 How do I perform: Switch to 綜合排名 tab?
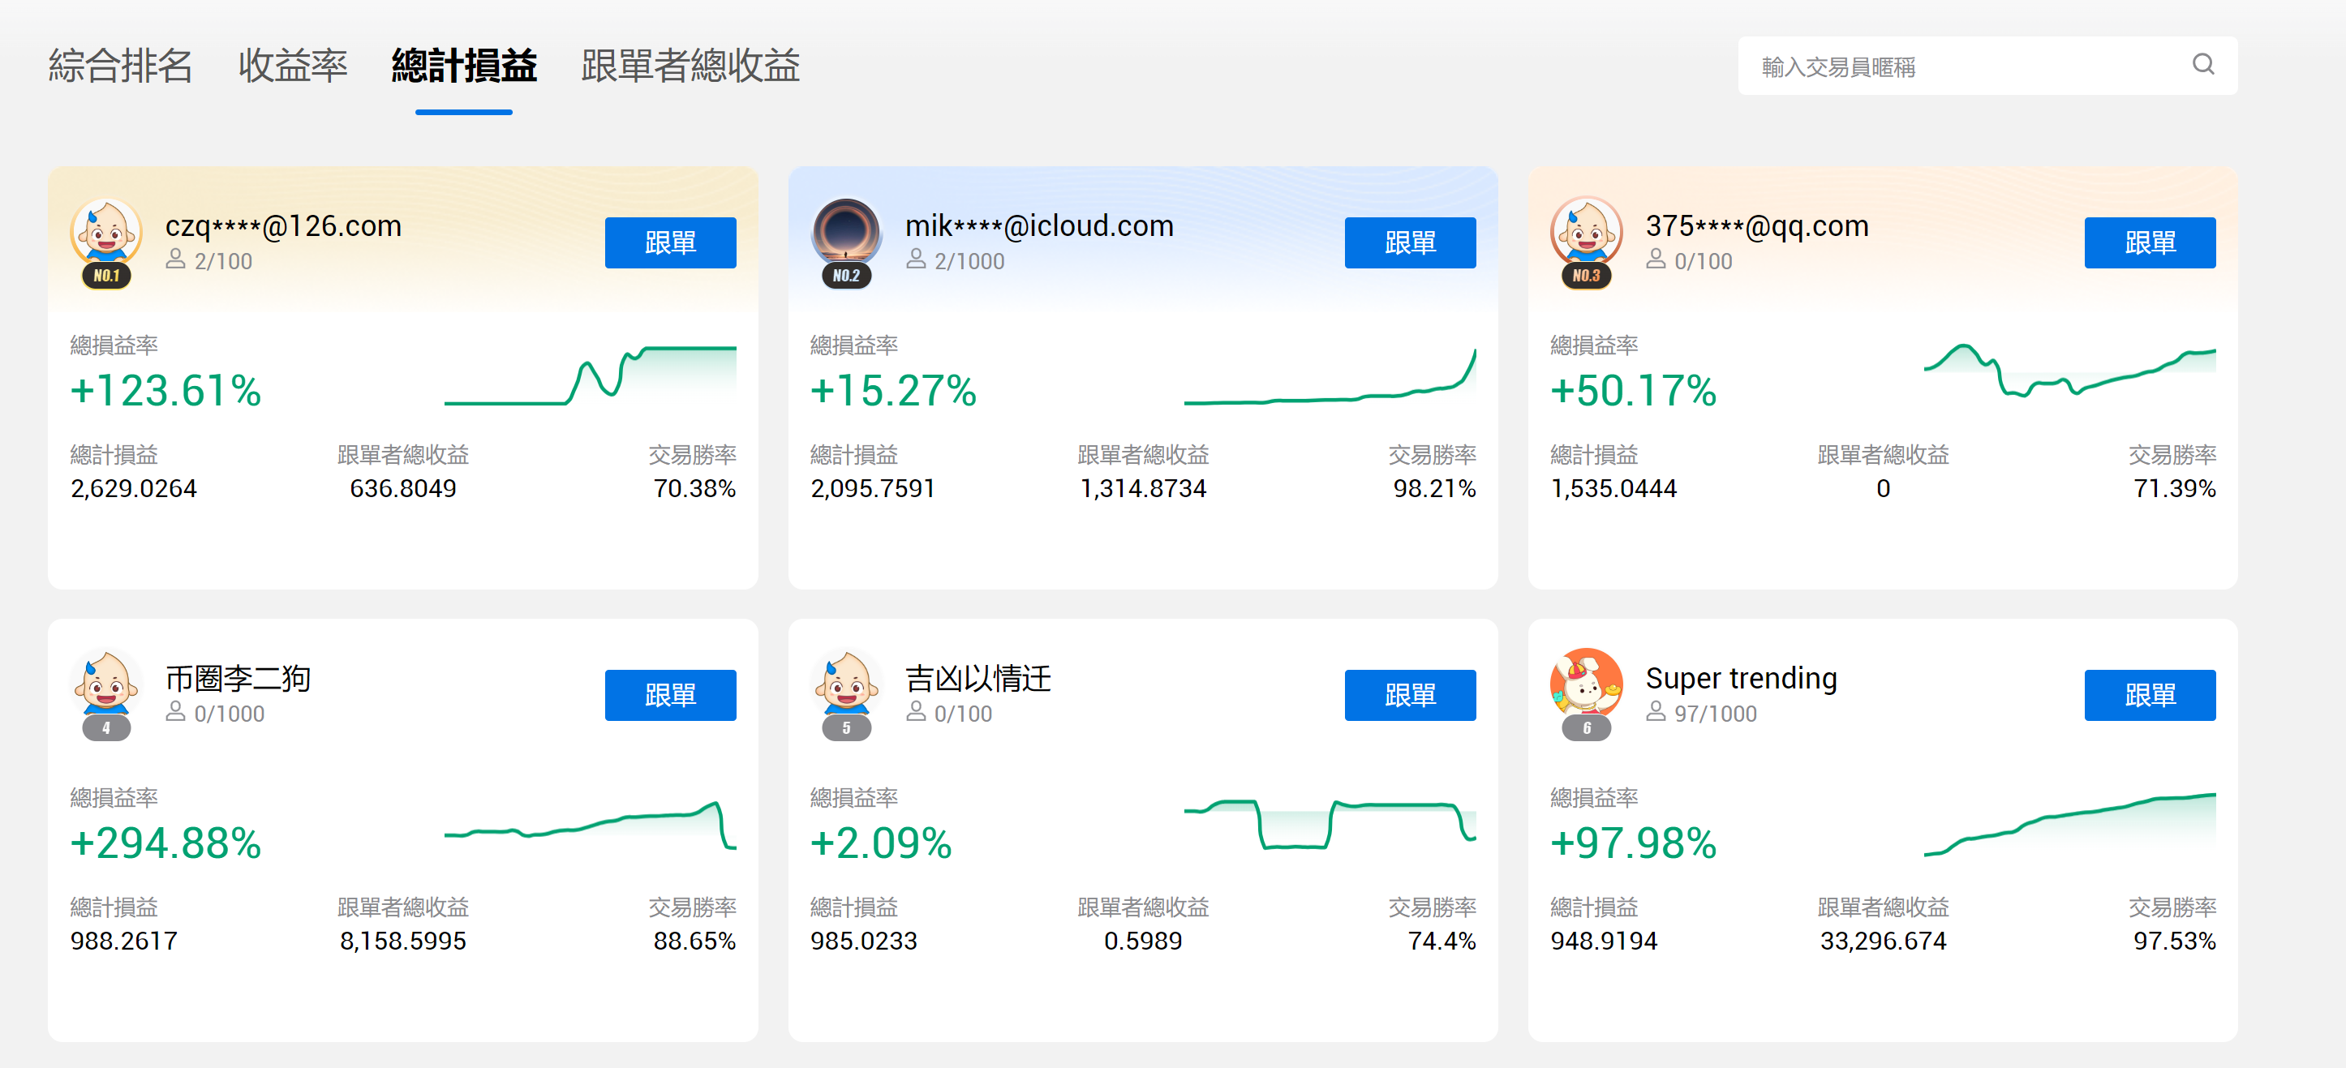pos(120,66)
